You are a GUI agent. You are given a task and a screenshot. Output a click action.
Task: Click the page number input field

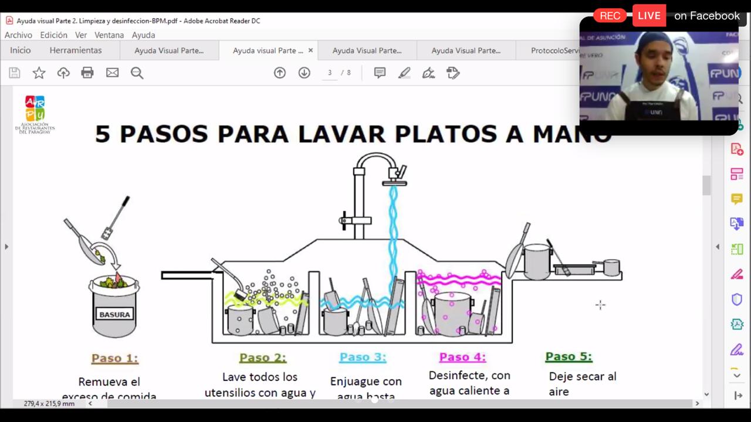tap(330, 73)
